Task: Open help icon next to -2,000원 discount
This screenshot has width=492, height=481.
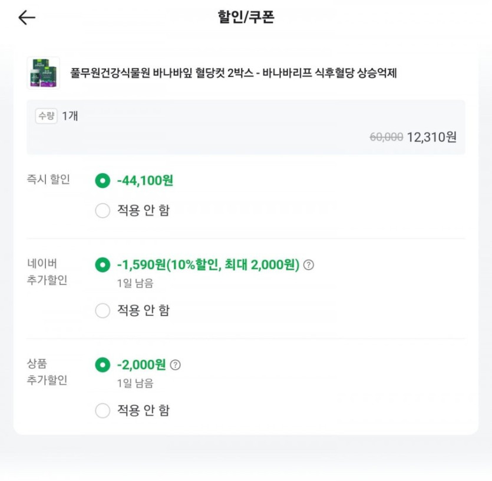Action: coord(175,365)
